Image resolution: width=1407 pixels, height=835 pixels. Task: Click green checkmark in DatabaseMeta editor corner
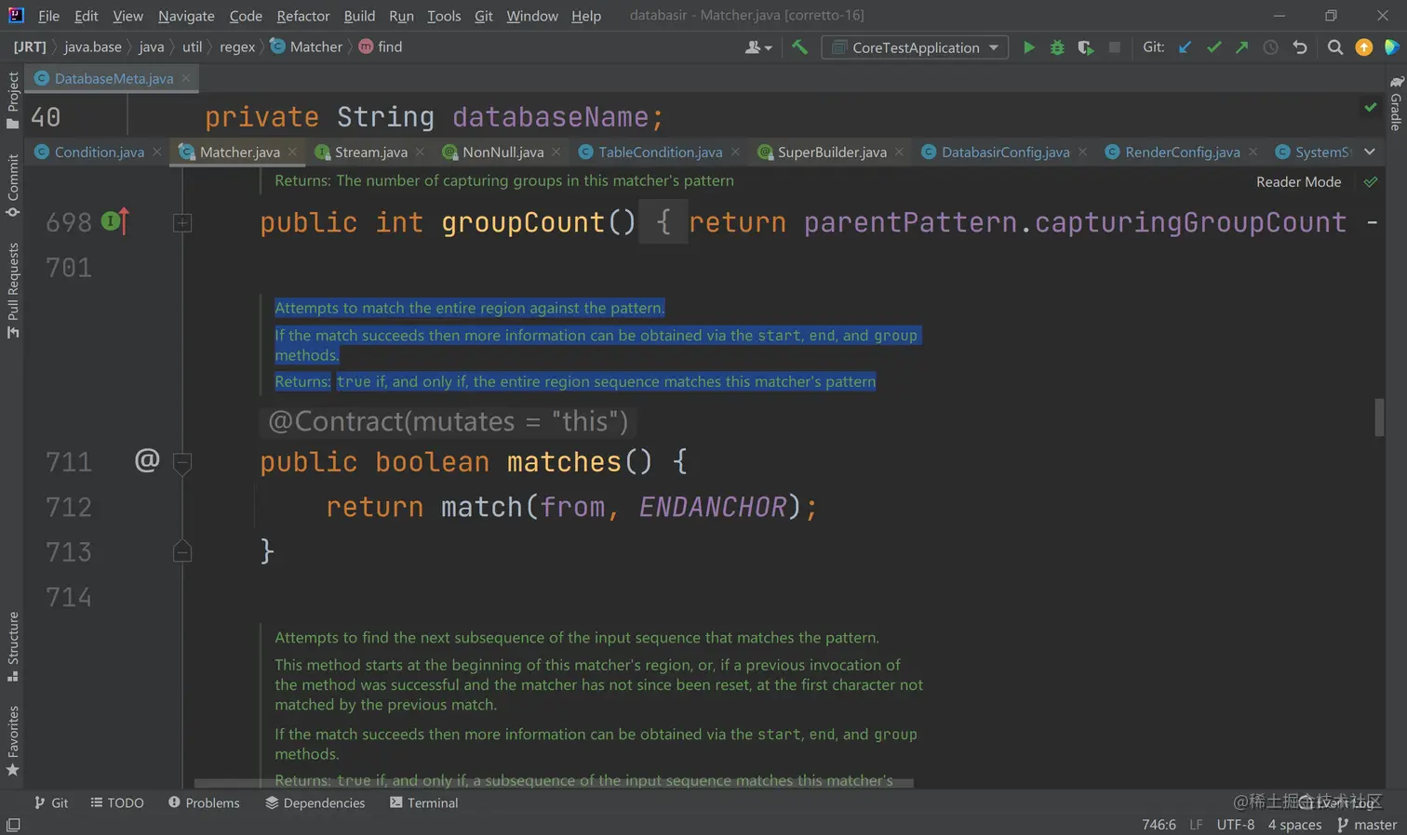pos(1371,108)
